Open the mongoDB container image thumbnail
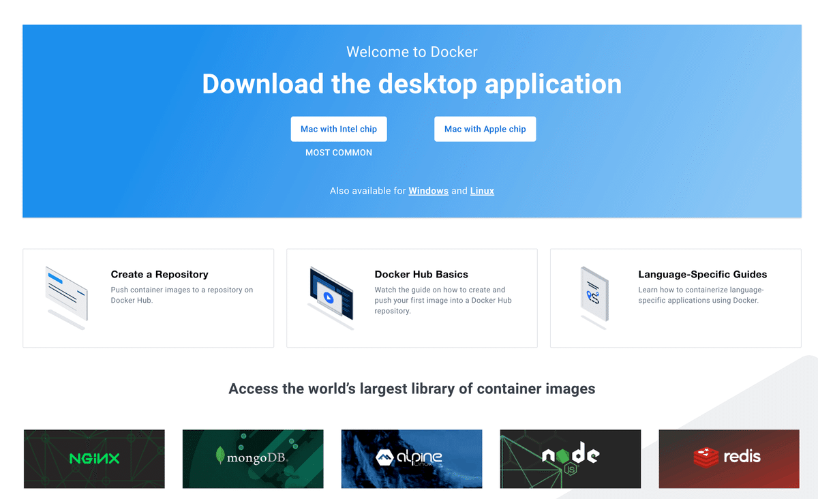Screen dimensions: 818x499 coord(252,459)
